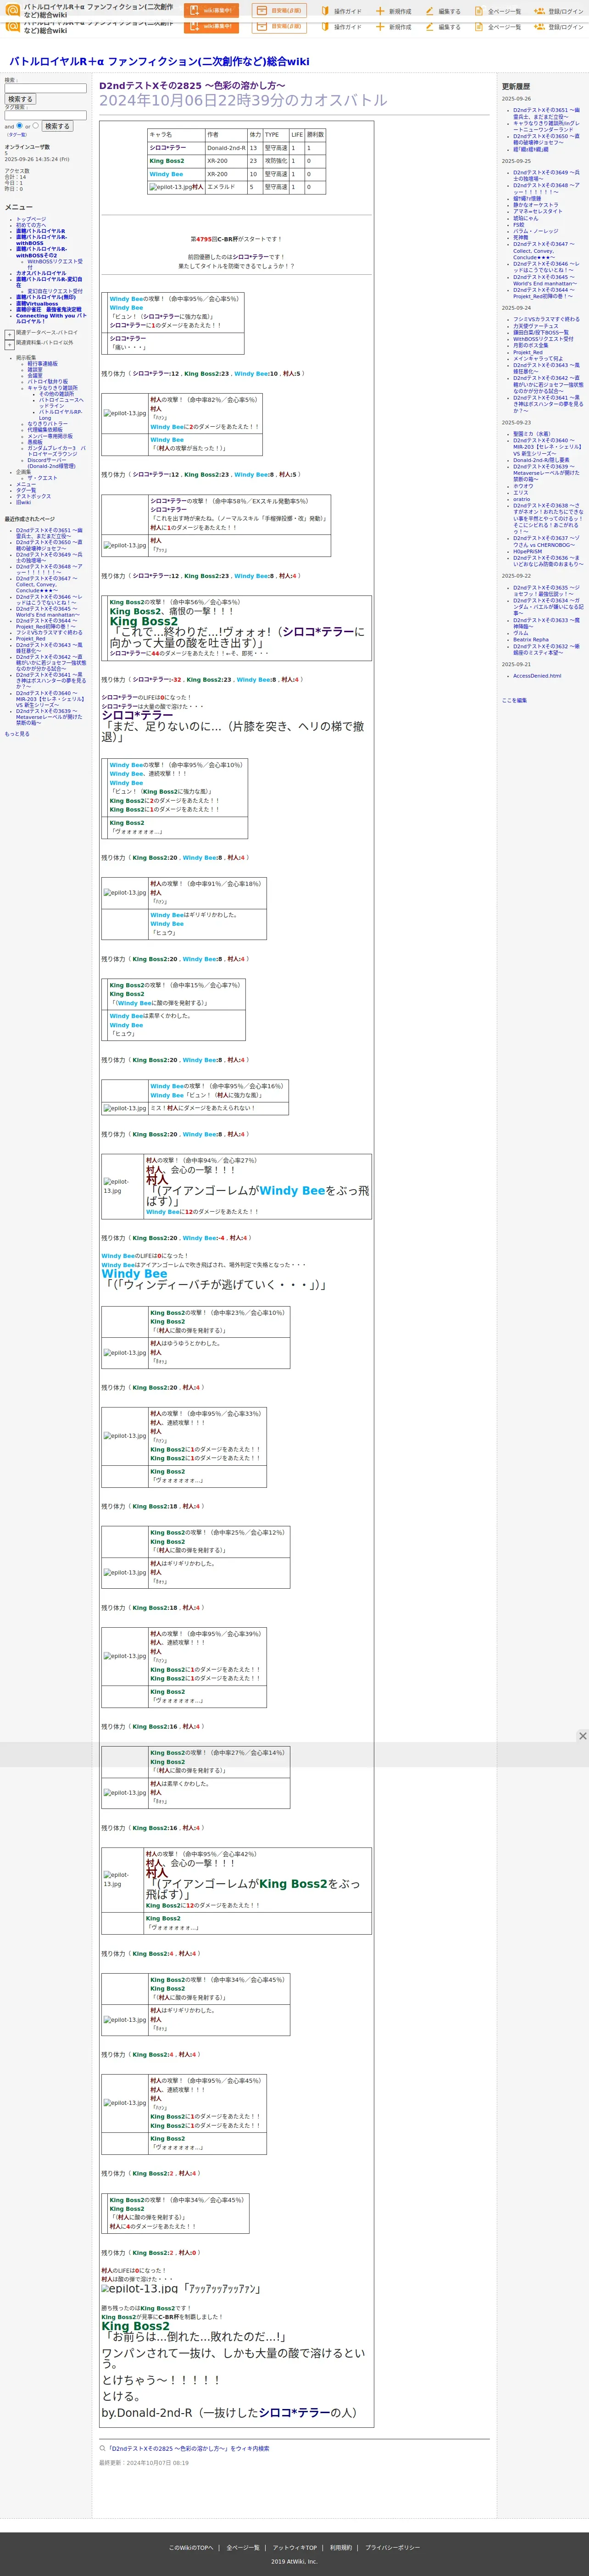Click the large epilot-13.jpg image beside ｱｯｯｱｯｯｱｯｯｱﾝ
Viewport: 589px width, 2576px height.
point(139,2288)
